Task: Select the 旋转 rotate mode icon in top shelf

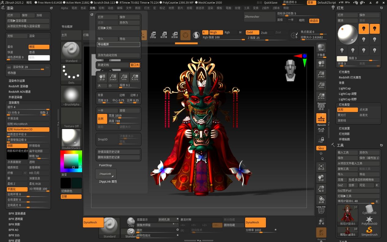Action: click(x=175, y=35)
